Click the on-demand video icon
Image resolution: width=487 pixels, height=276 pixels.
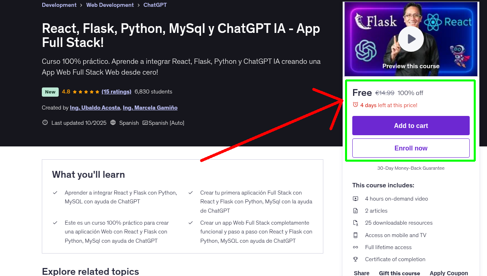pos(355,198)
